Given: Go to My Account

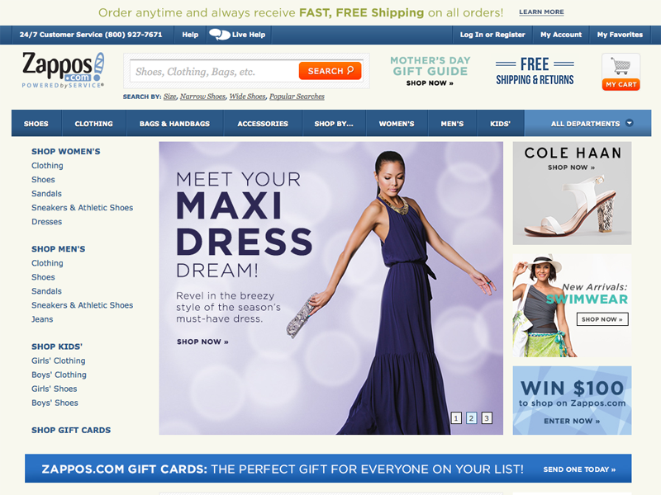Looking at the screenshot, I should point(561,35).
